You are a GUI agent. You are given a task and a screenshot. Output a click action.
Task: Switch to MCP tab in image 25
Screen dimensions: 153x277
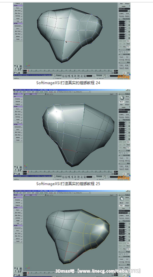(x=125, y=174)
